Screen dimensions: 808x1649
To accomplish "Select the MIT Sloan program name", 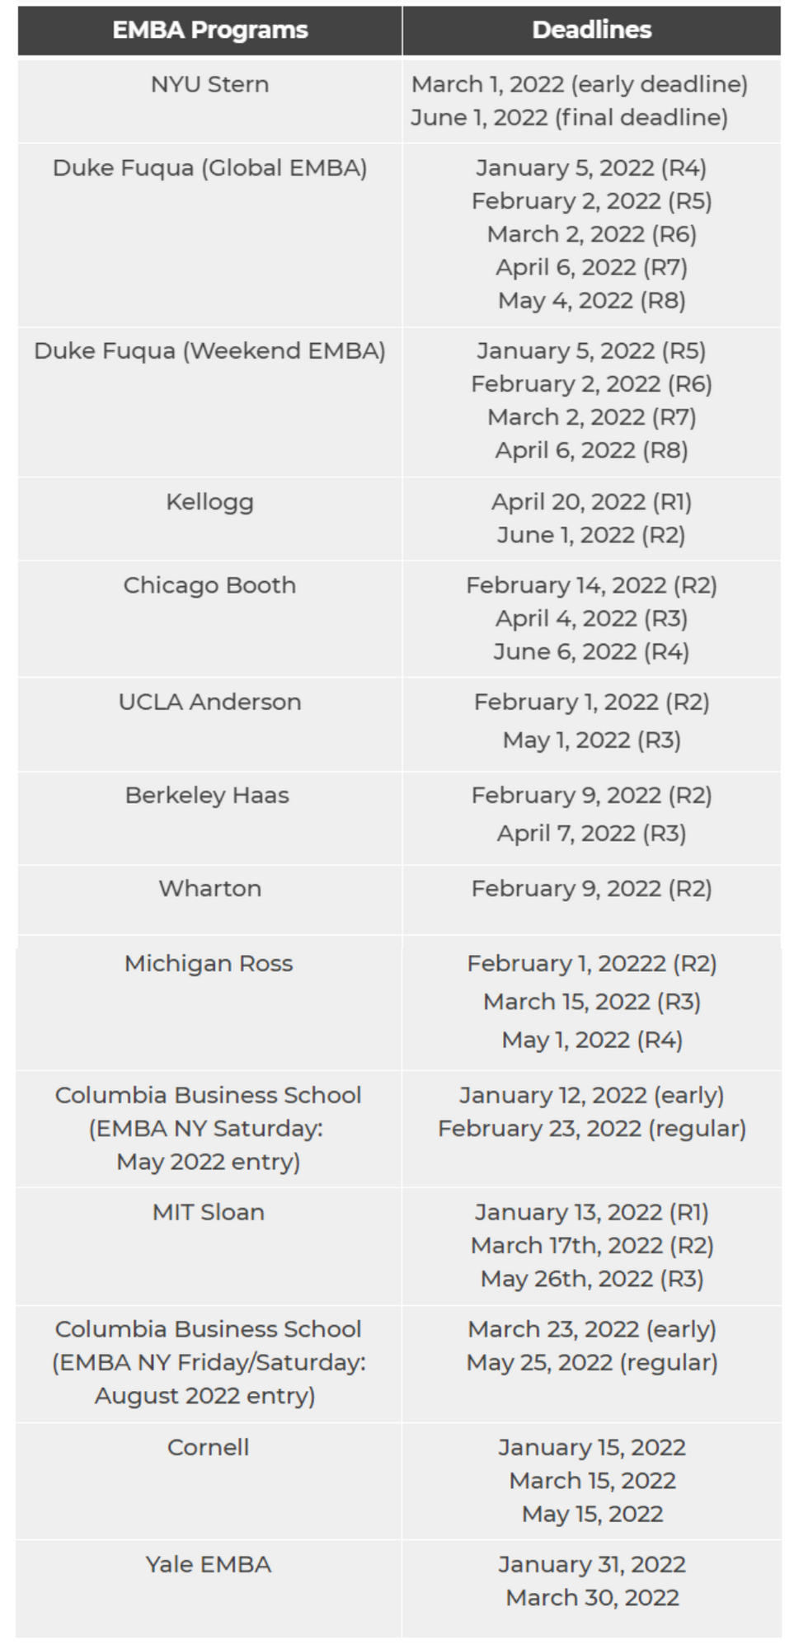I will [x=209, y=1213].
